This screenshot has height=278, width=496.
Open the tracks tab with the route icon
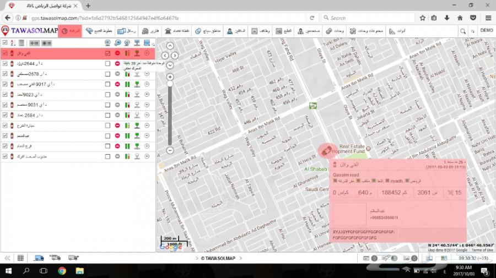[x=99, y=31]
